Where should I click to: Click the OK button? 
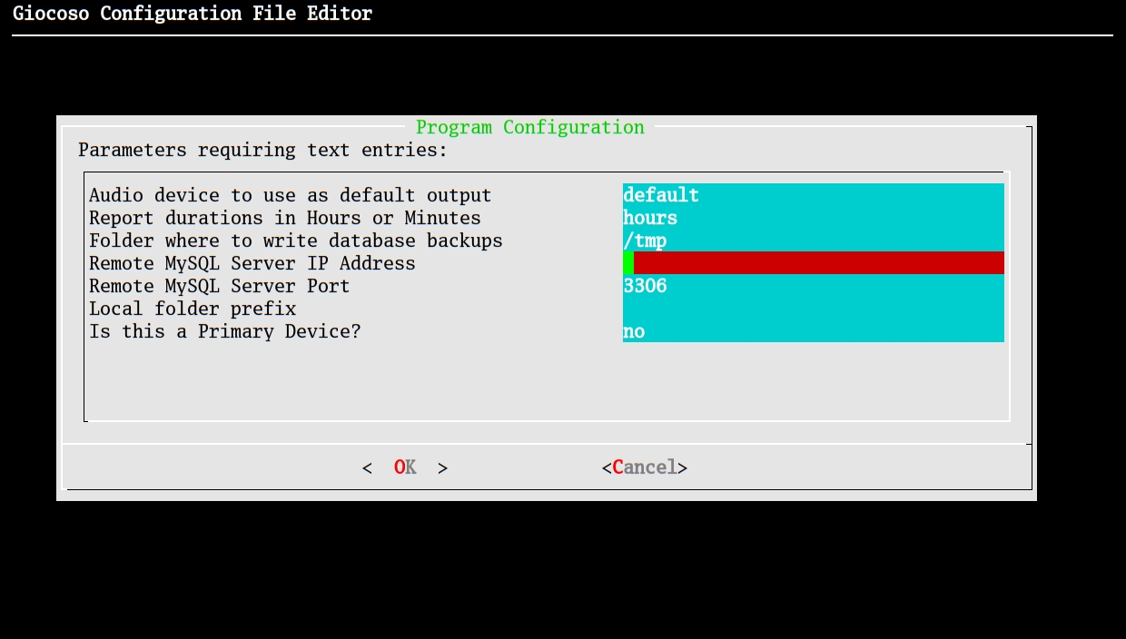tap(405, 467)
